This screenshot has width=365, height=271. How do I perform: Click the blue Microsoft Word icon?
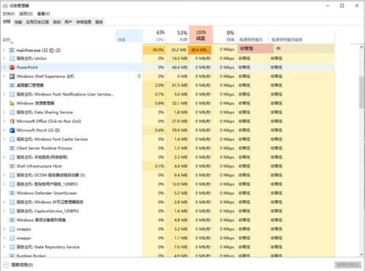pyautogui.click(x=12, y=130)
